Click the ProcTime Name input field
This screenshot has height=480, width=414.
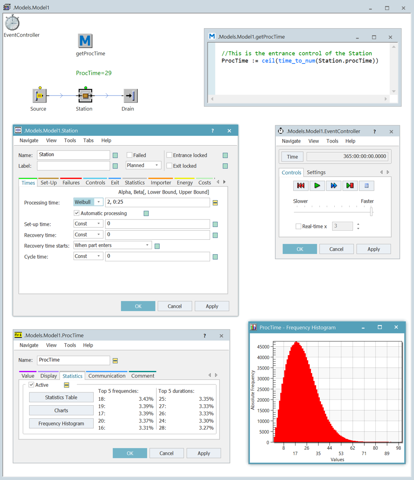[73, 360]
